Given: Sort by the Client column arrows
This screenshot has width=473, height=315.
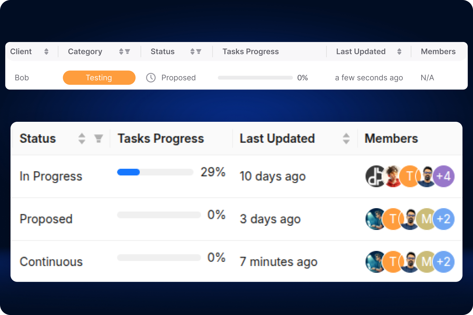Looking at the screenshot, I should click(47, 51).
